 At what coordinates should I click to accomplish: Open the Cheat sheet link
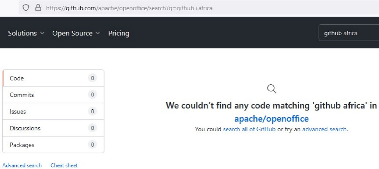tap(64, 165)
